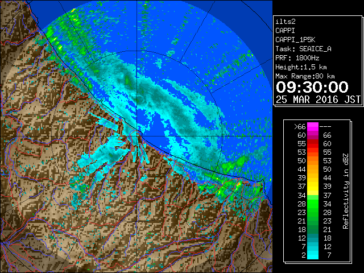The width and height of the screenshot is (364, 273).
Task: Click the '---' legend label
Action: tap(325, 127)
